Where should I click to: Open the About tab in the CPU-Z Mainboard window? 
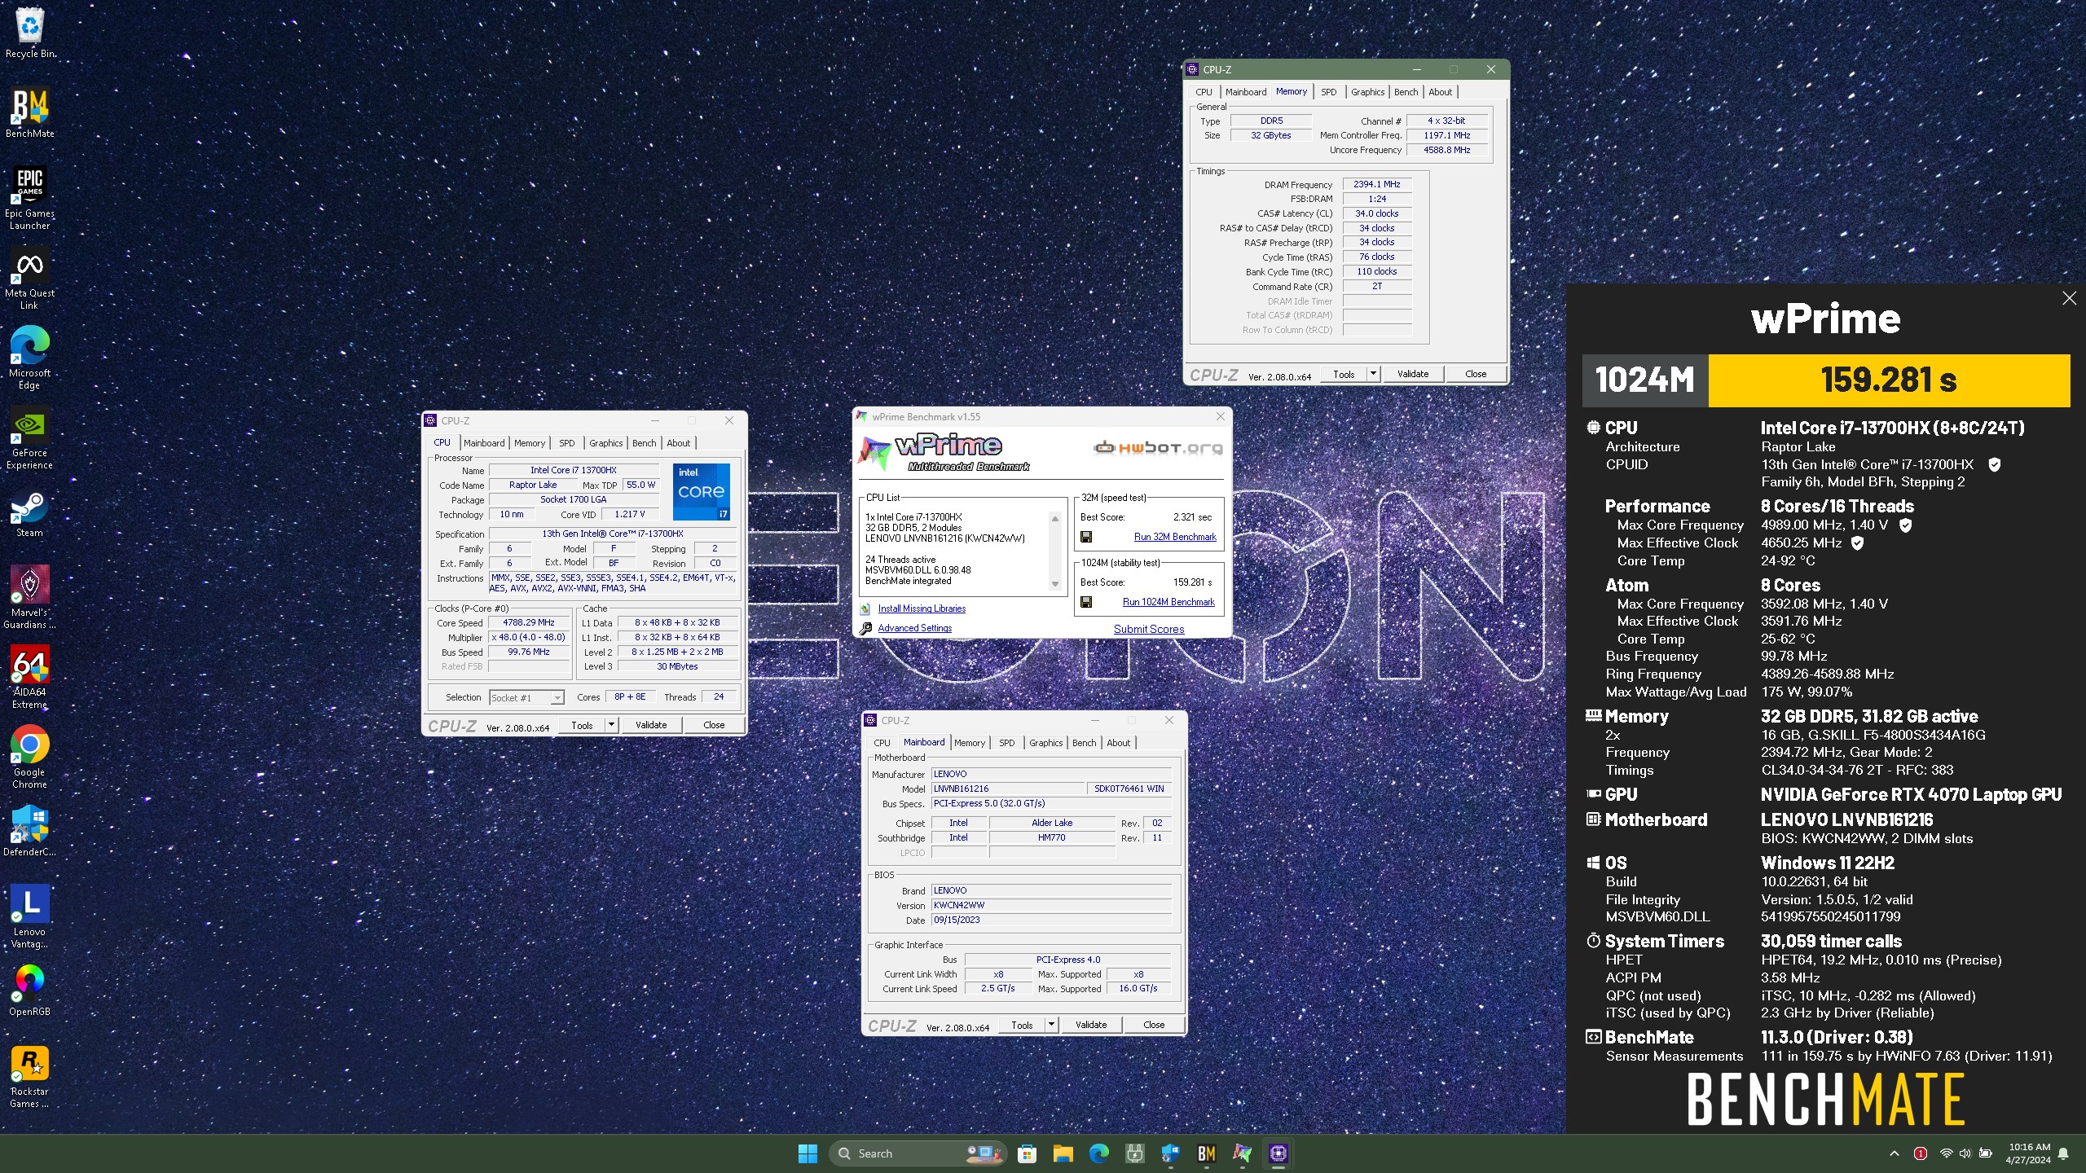1118,743
